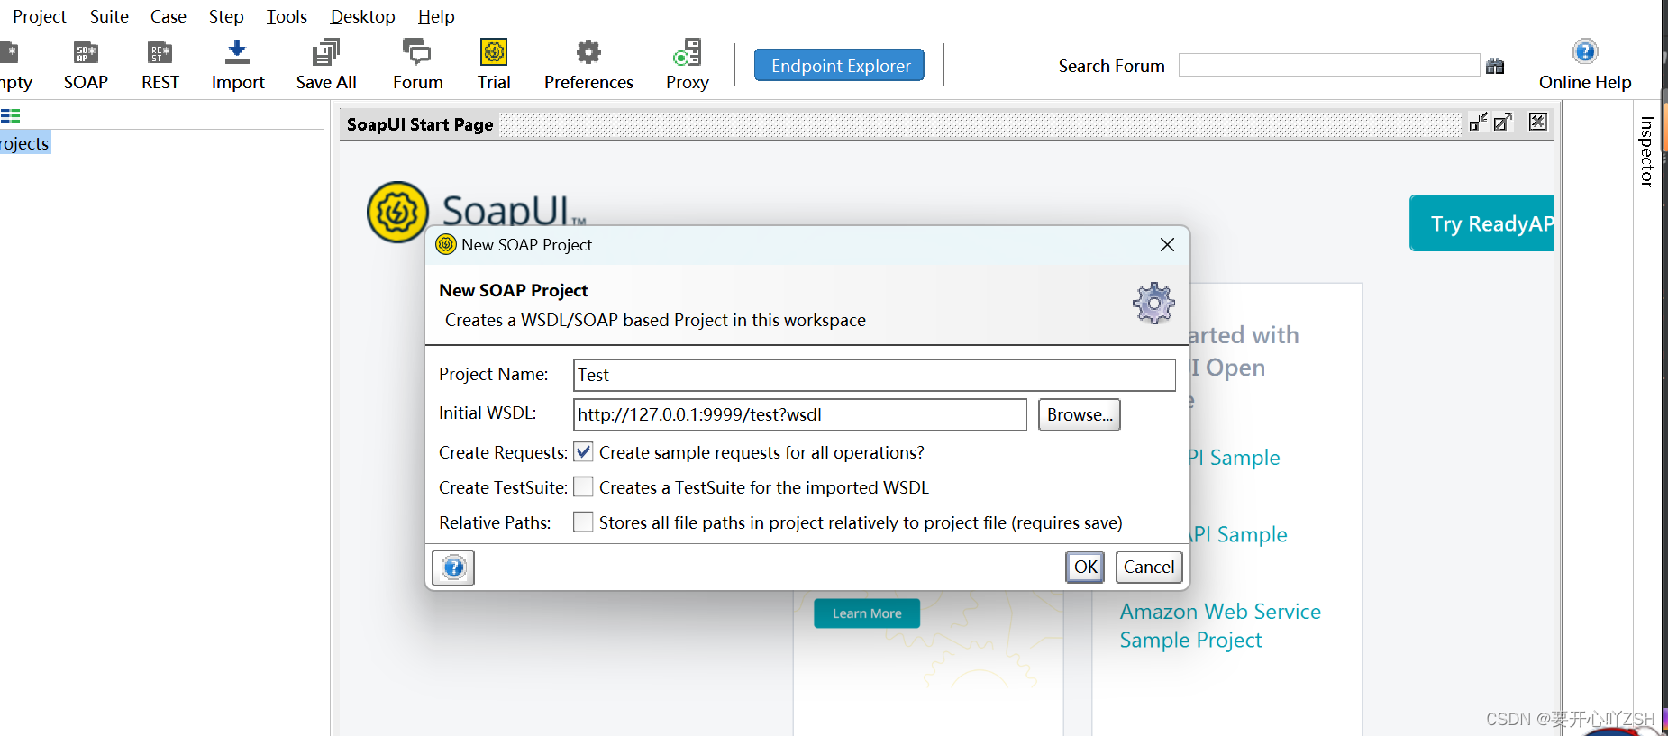Click the OK button

tap(1085, 568)
